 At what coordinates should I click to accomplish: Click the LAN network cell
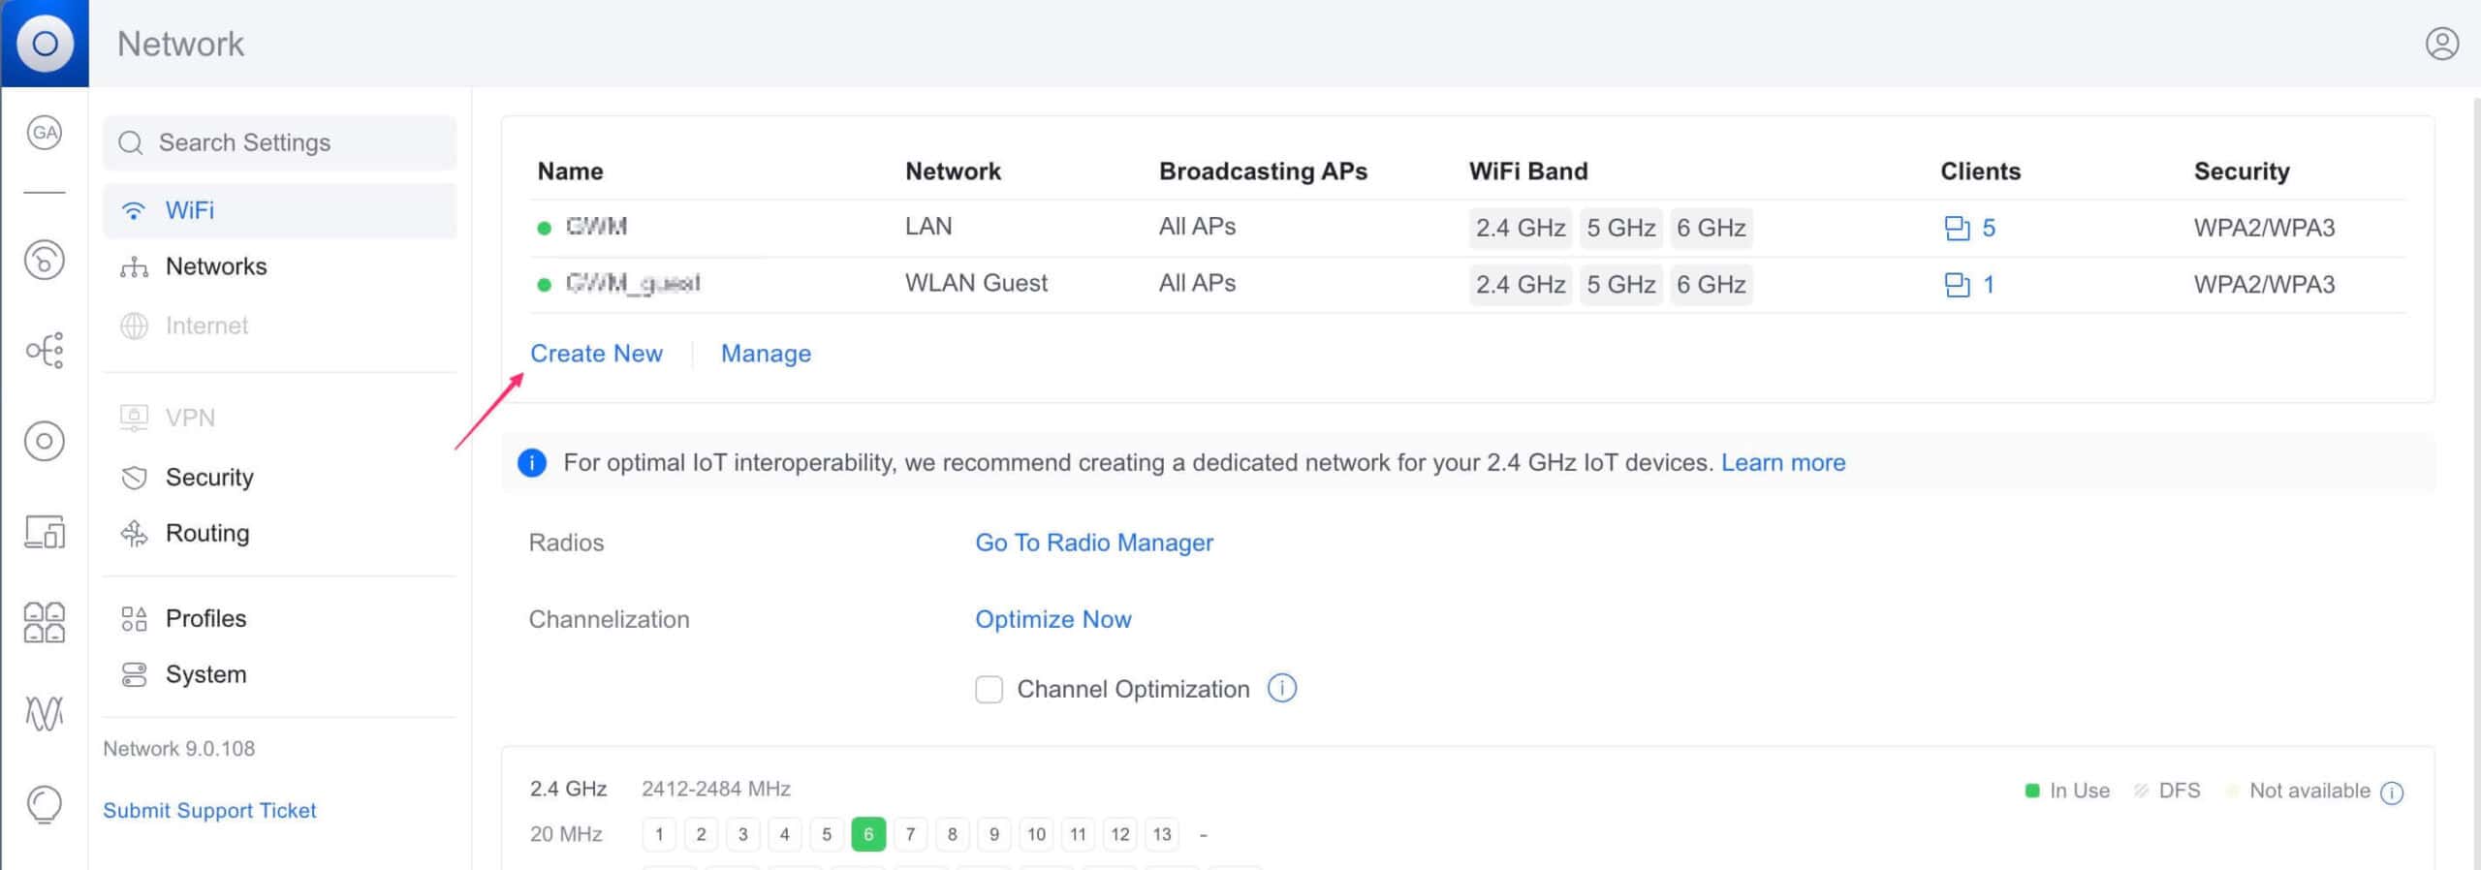pyautogui.click(x=928, y=227)
